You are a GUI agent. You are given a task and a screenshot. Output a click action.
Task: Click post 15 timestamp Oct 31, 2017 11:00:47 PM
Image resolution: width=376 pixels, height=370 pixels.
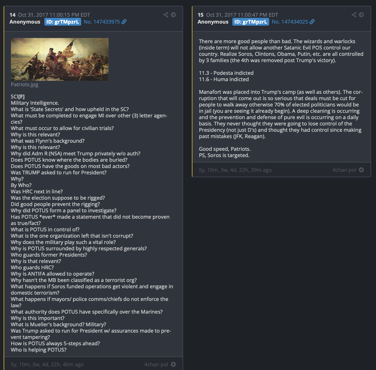click(242, 15)
